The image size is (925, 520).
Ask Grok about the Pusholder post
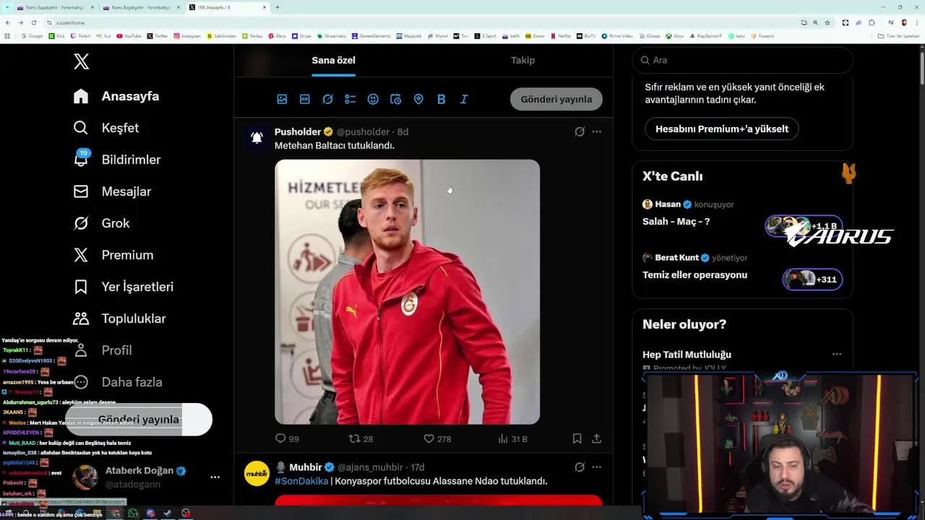click(580, 131)
